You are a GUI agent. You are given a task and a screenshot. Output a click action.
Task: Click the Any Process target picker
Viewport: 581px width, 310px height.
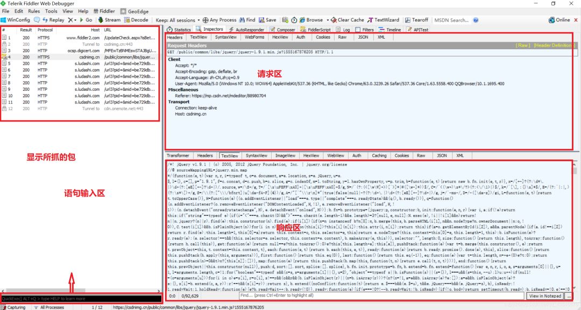click(x=219, y=20)
